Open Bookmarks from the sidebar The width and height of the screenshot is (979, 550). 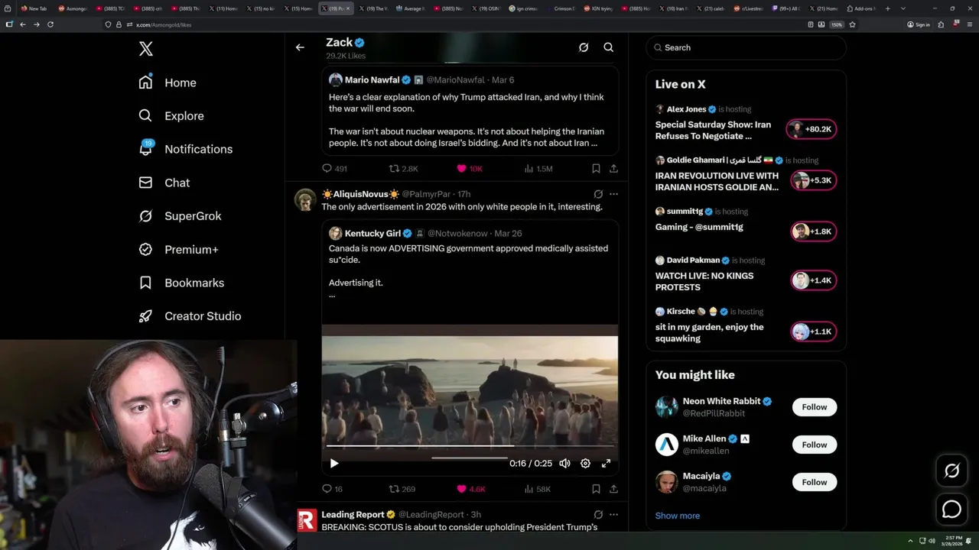pyautogui.click(x=181, y=283)
